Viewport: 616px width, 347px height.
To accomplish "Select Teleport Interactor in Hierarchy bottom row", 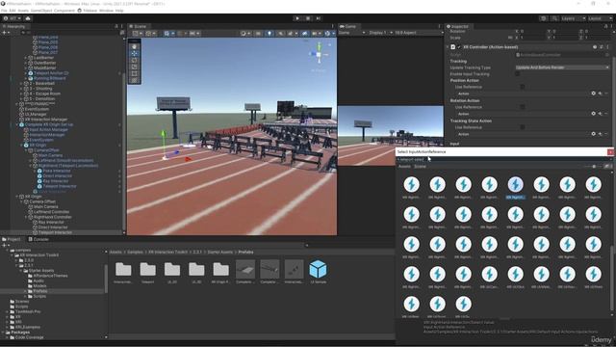I will 55,232.
